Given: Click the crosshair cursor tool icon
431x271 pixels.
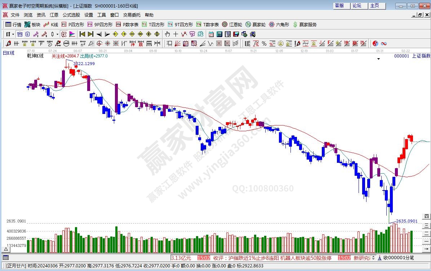Looking at the screenshot, I should [175, 34].
